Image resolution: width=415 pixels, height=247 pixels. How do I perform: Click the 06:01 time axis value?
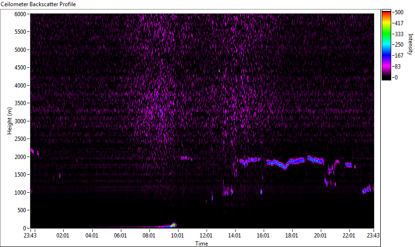click(120, 236)
